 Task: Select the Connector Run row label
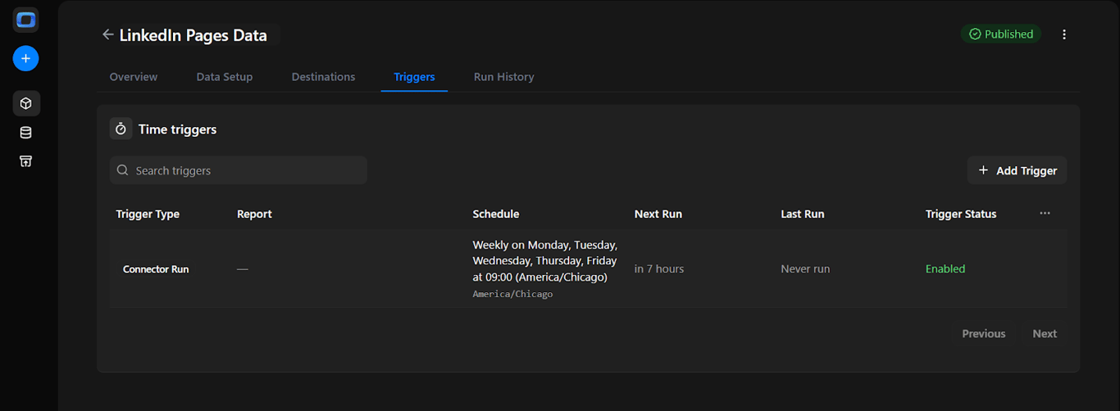[156, 269]
